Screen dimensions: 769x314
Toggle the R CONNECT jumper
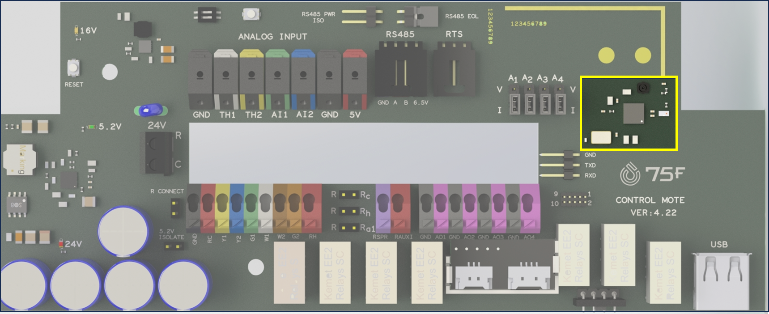click(176, 208)
